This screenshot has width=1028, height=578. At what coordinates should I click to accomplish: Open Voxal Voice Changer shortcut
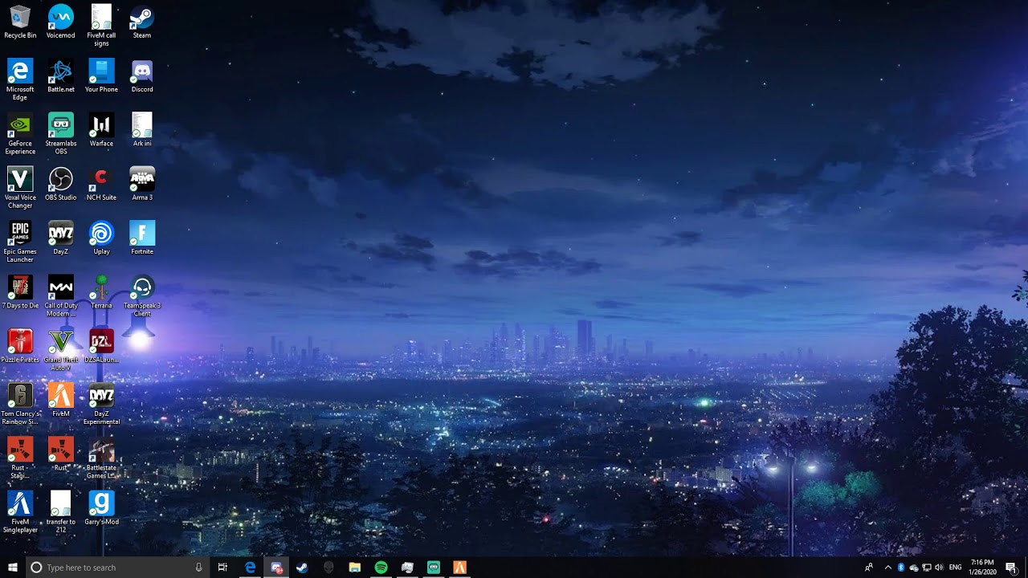(x=20, y=188)
